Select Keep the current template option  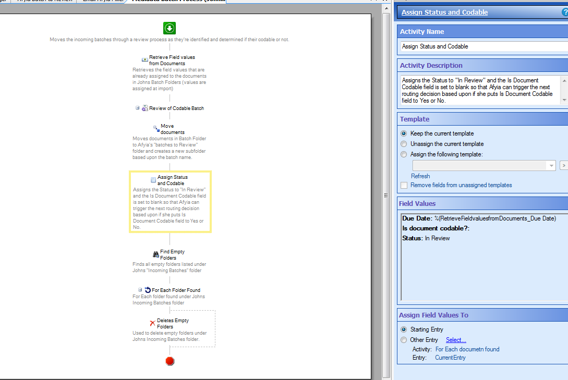tap(404, 133)
